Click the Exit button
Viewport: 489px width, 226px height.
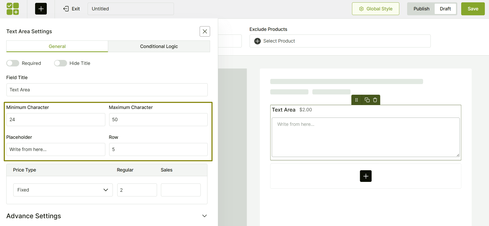coord(71,9)
